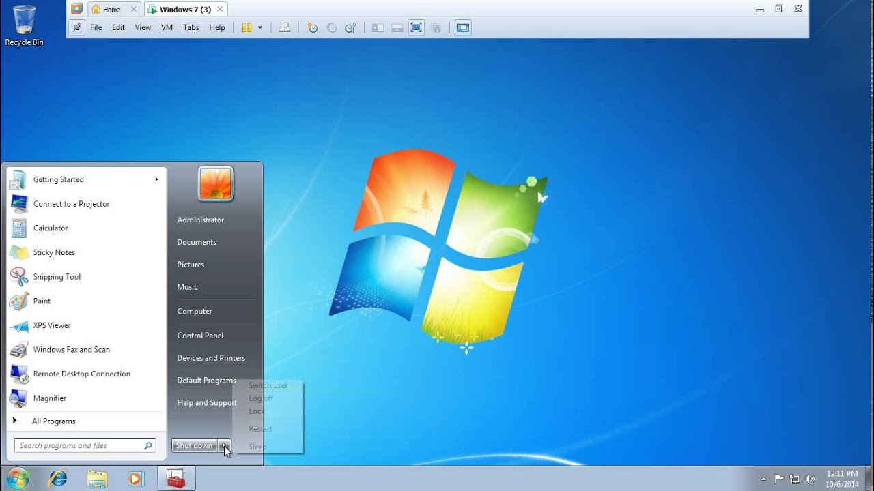
Task: Click the Search programs and files box
Action: click(x=85, y=445)
